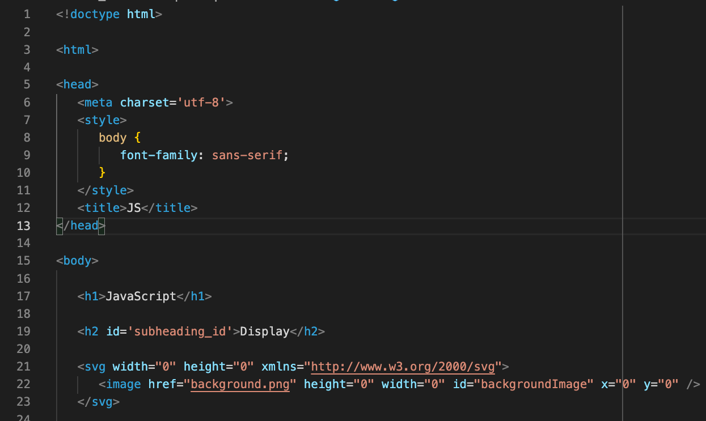
Task: Click the sans-serif value on line 9
Action: pos(247,155)
